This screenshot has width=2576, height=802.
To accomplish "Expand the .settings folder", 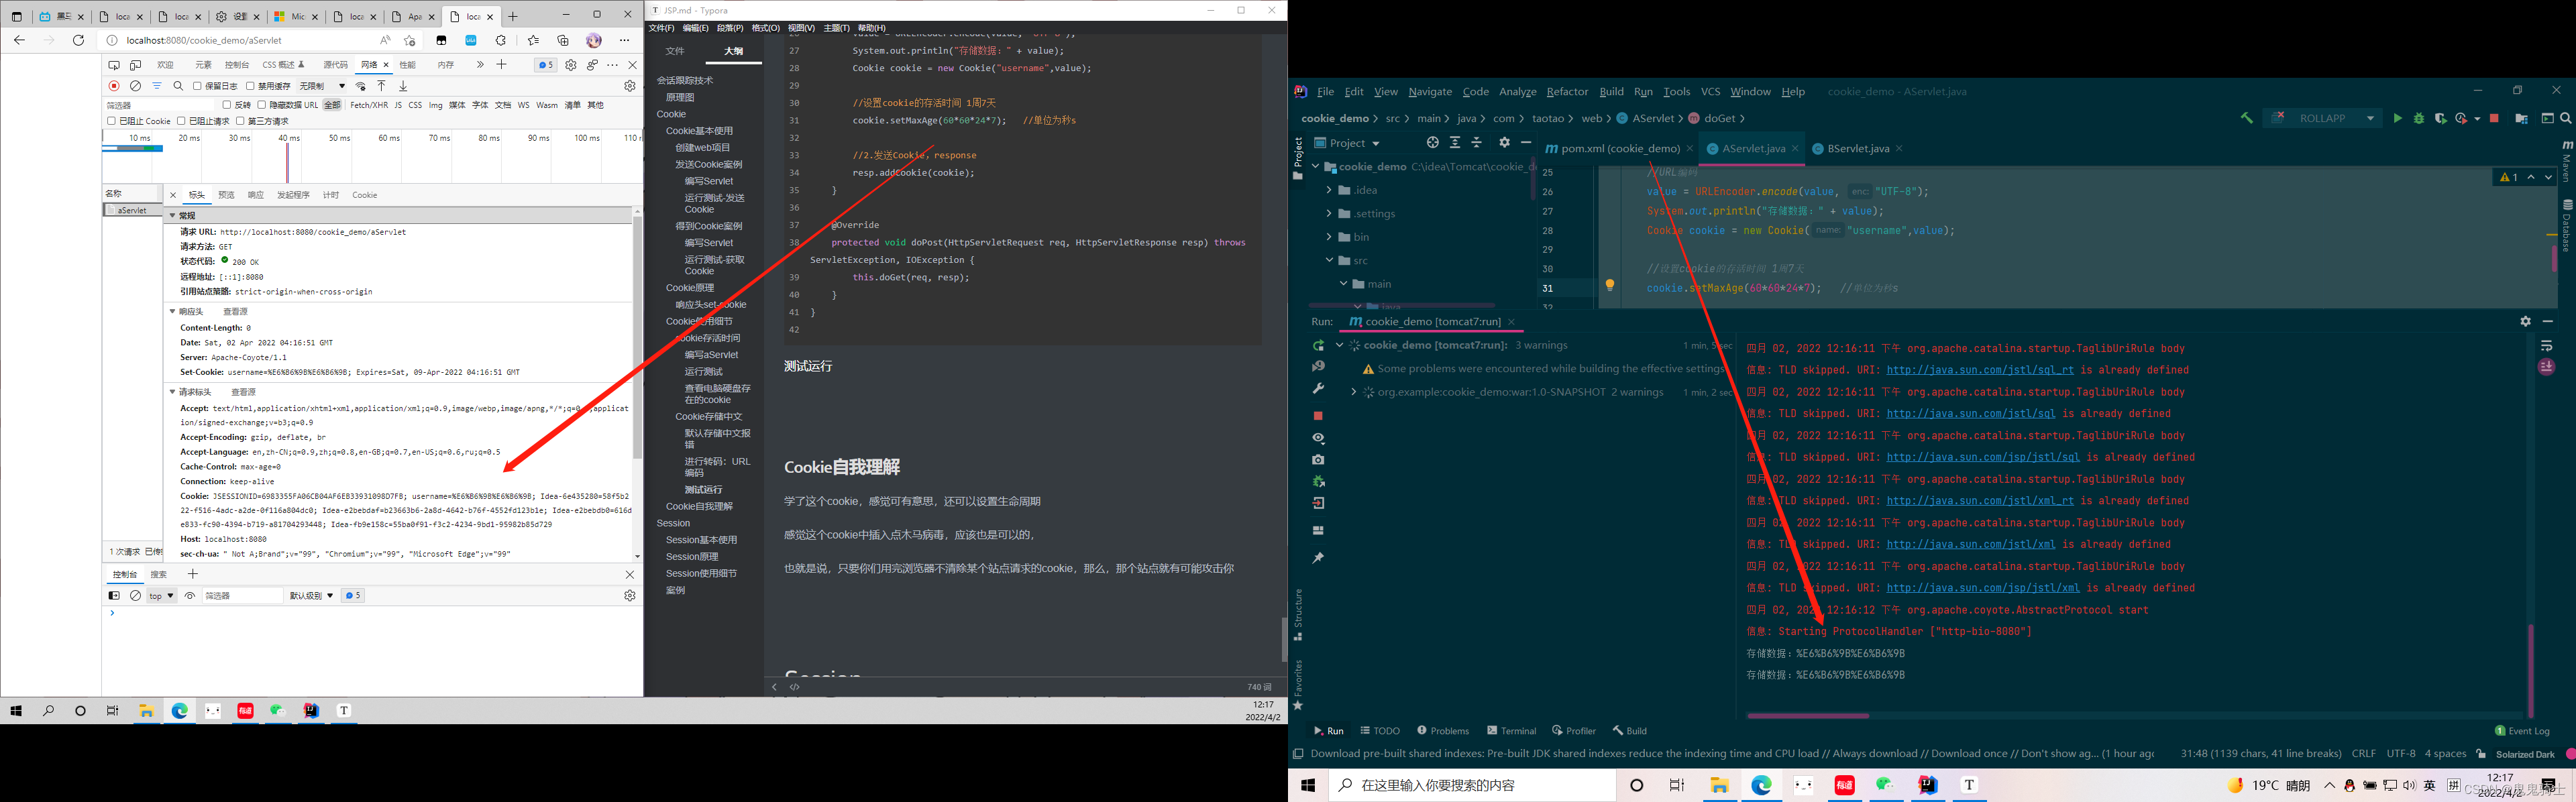I will tap(1329, 213).
